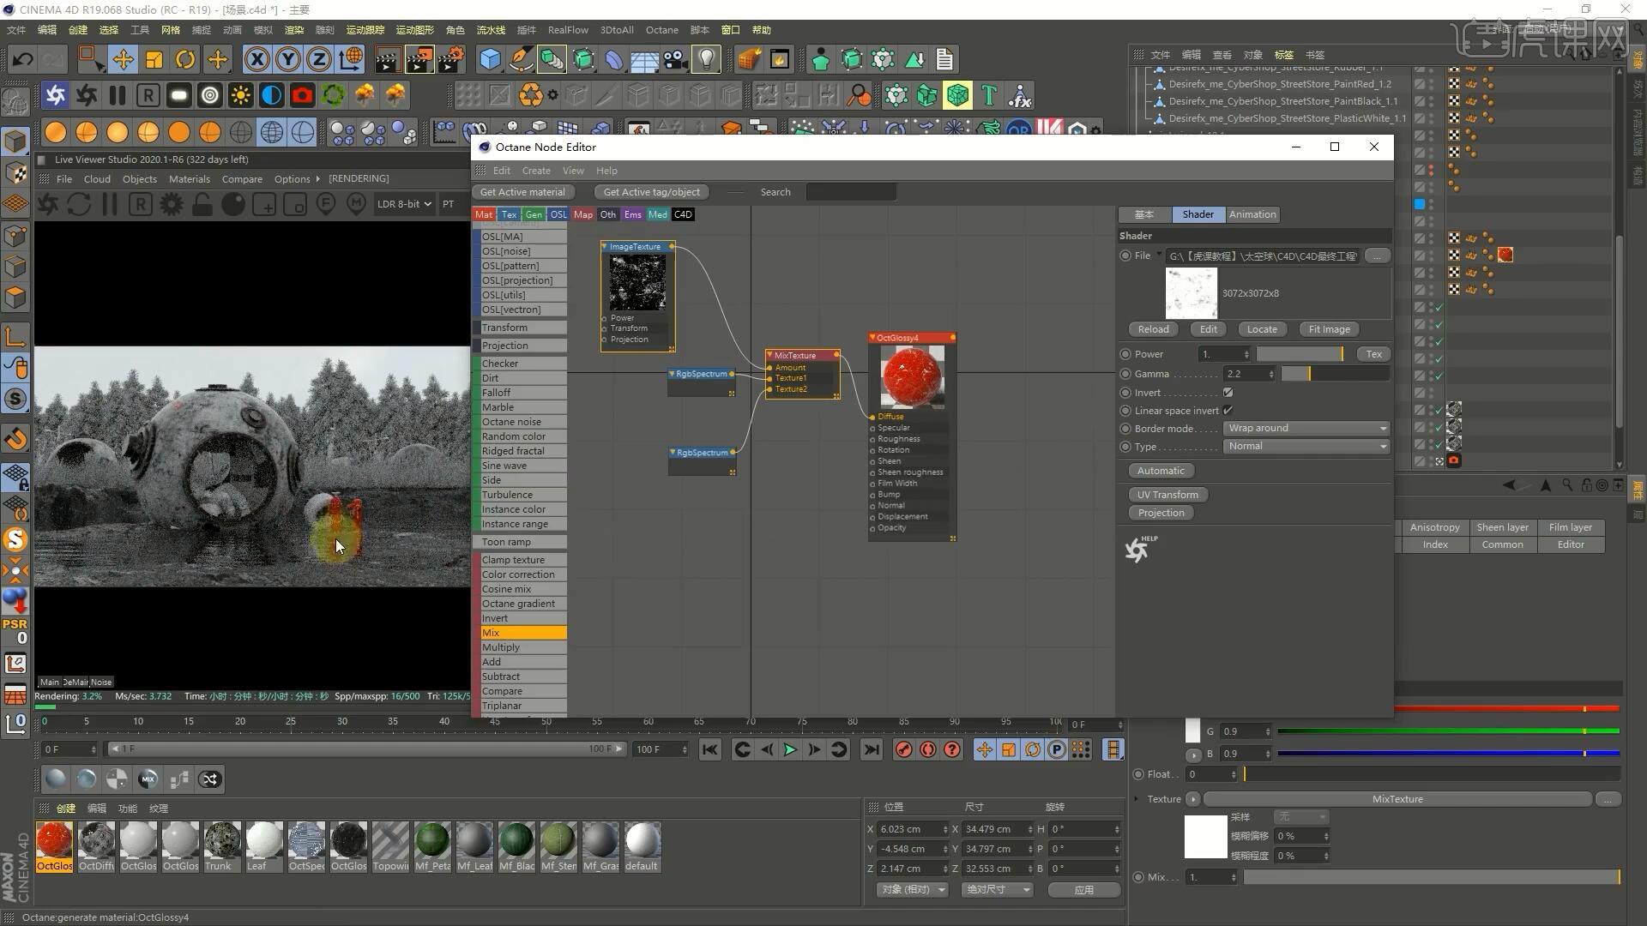Open the 对象 (相对) coordinate dropdown
Screen dimensions: 1647x926
pos(913,890)
